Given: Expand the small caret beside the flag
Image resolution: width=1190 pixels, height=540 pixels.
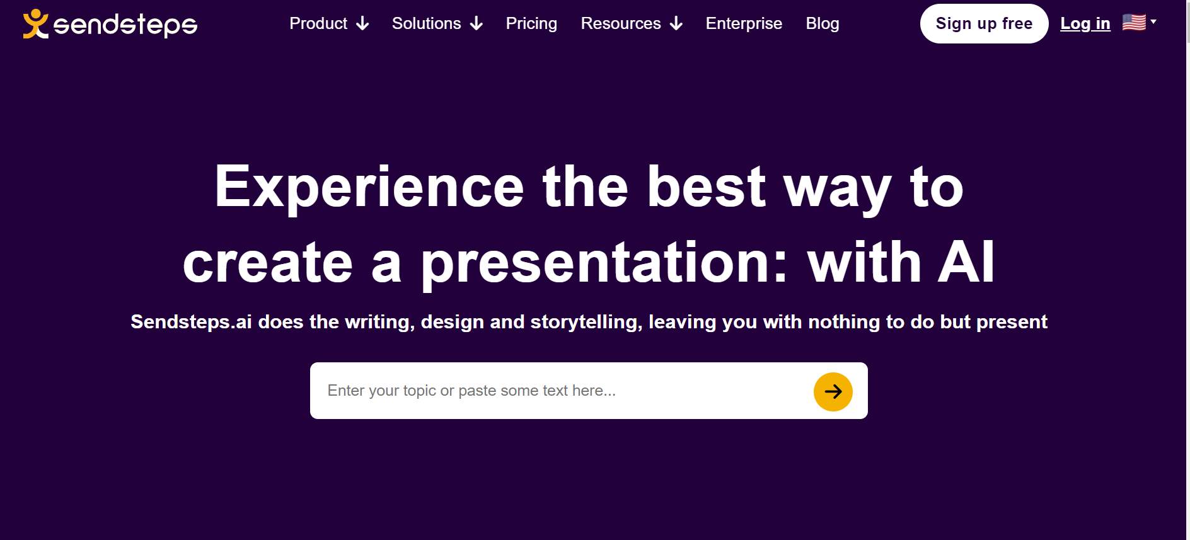Looking at the screenshot, I should coord(1153,21).
